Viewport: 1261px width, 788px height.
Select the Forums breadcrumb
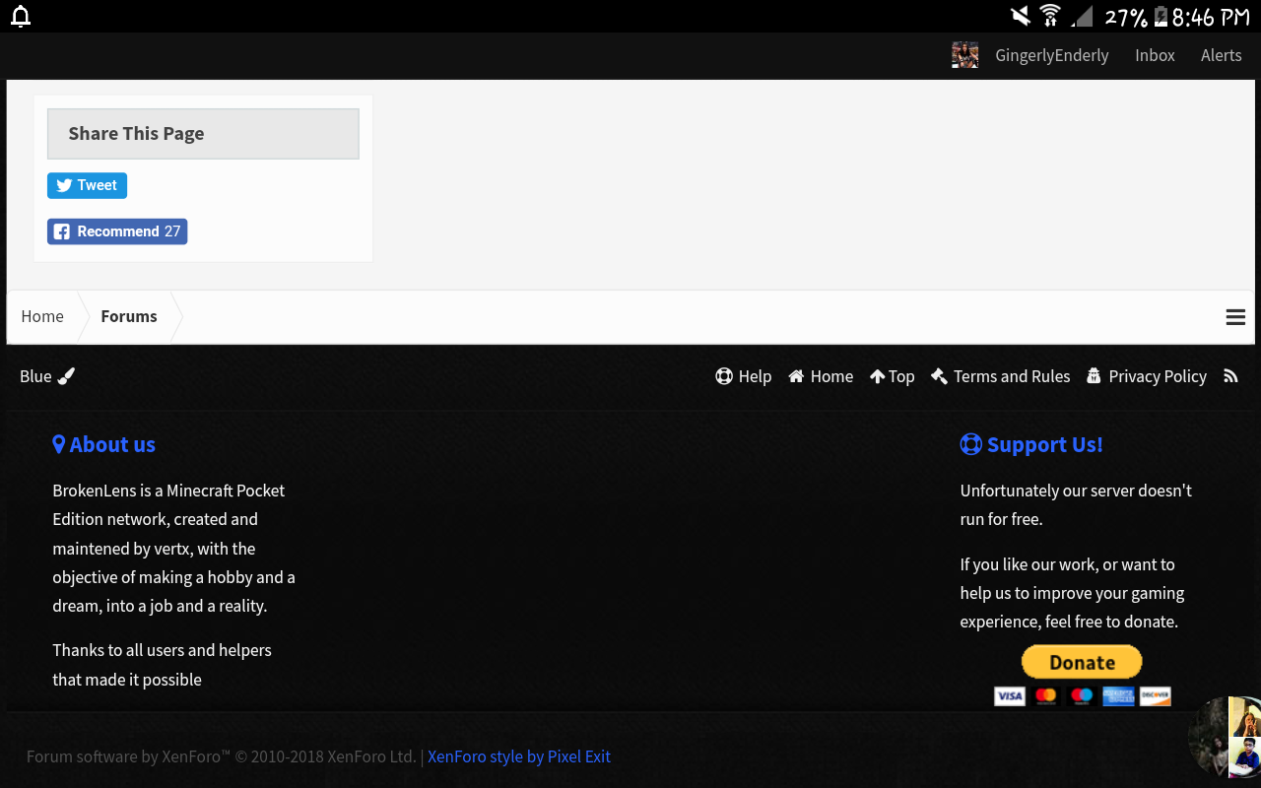(x=129, y=316)
